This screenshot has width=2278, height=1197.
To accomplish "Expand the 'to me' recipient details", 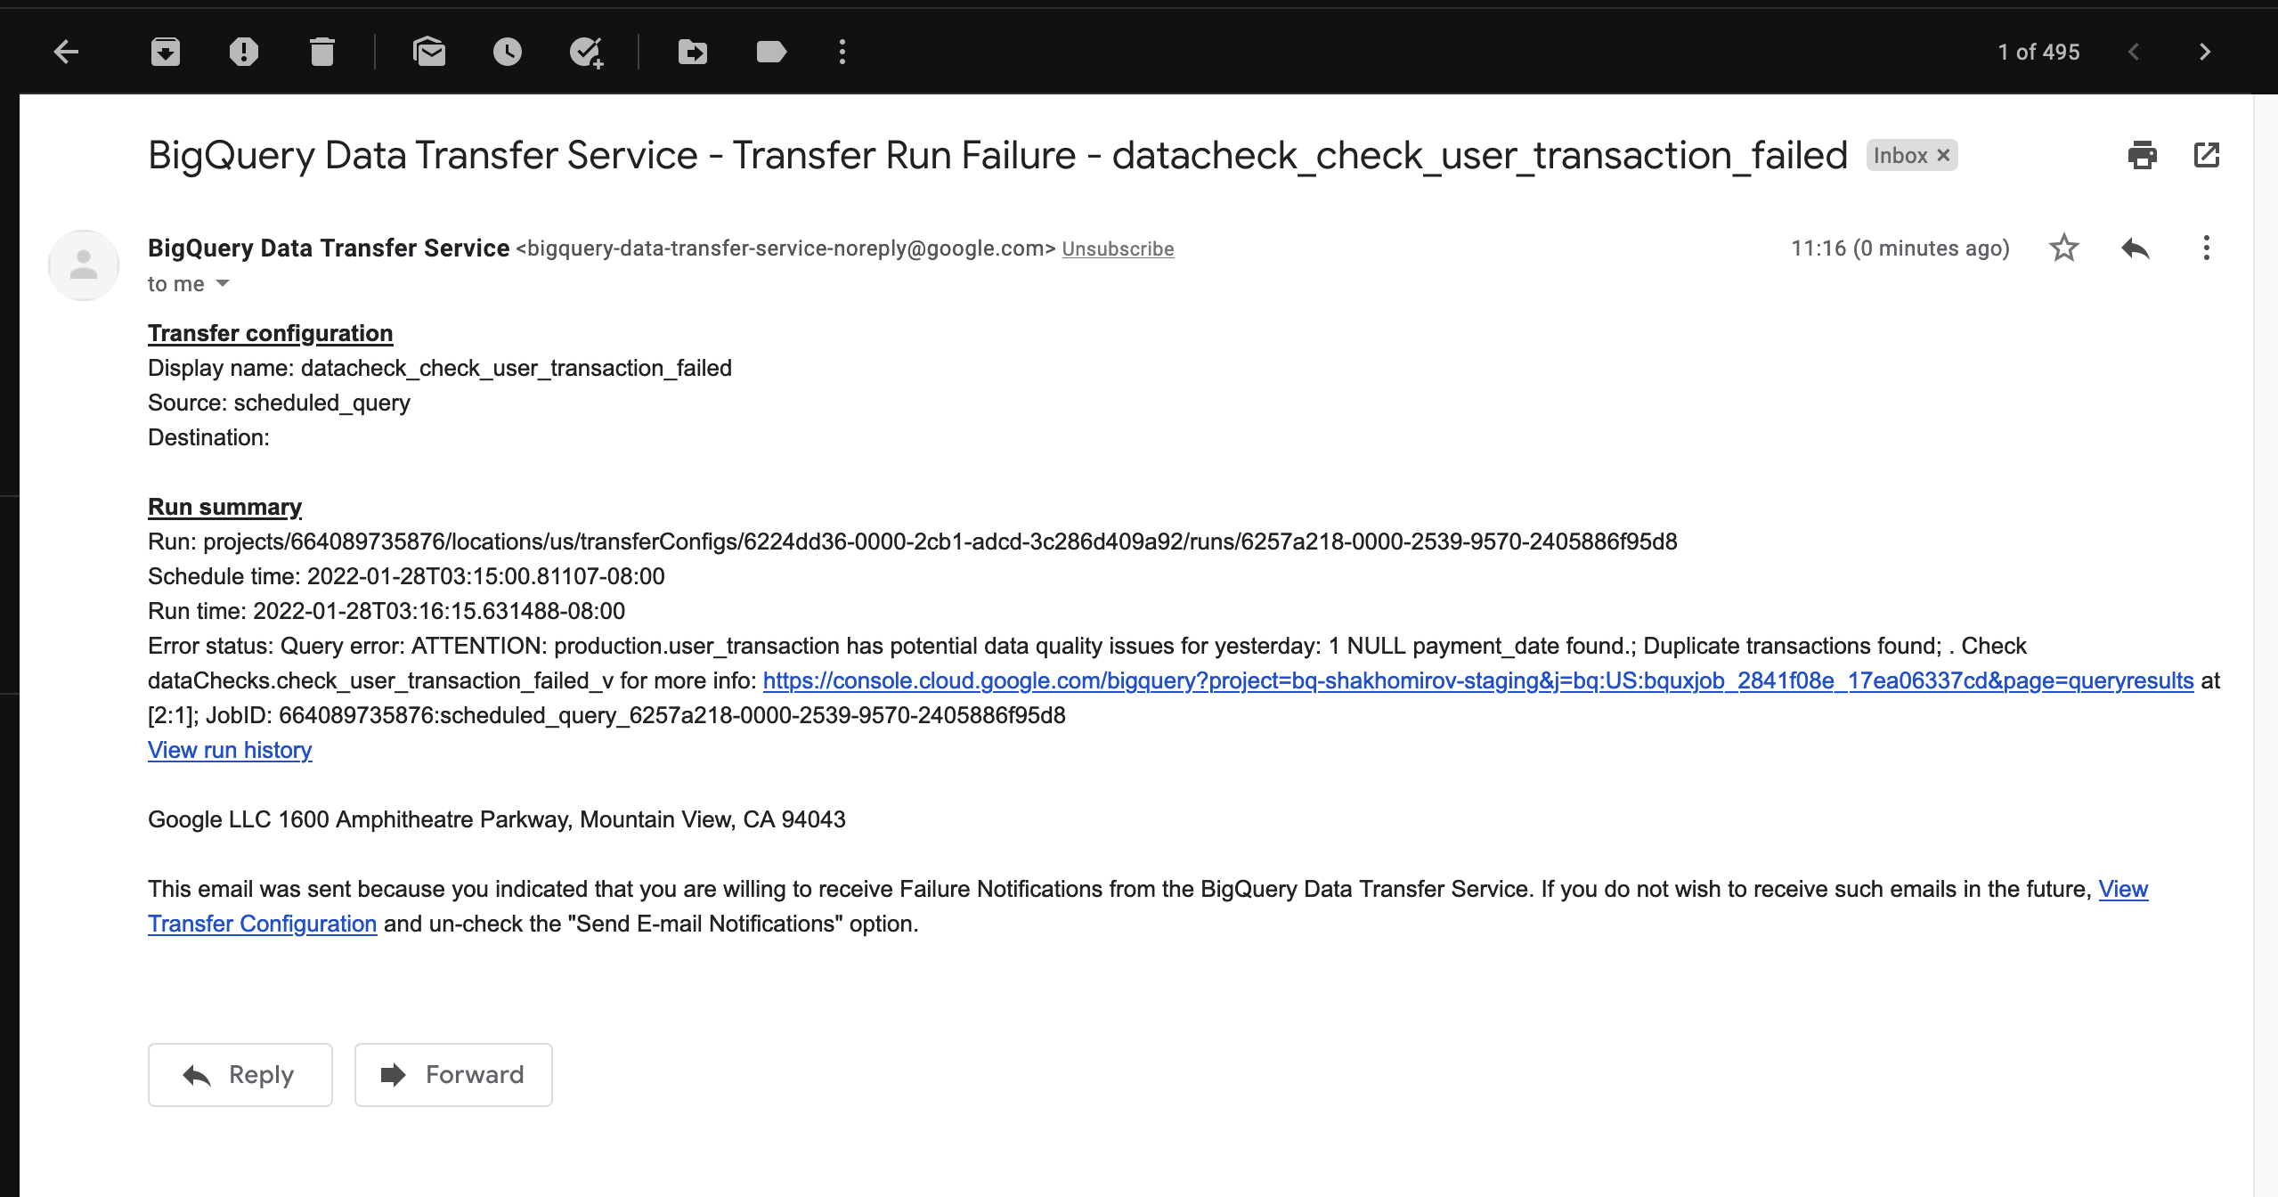I will (221, 283).
